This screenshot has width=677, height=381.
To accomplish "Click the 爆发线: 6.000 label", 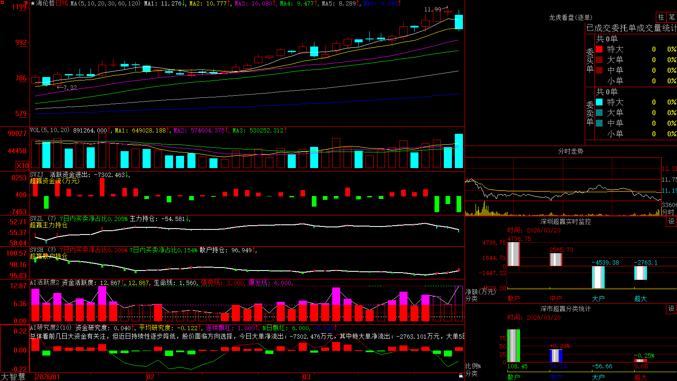I will [x=270, y=282].
